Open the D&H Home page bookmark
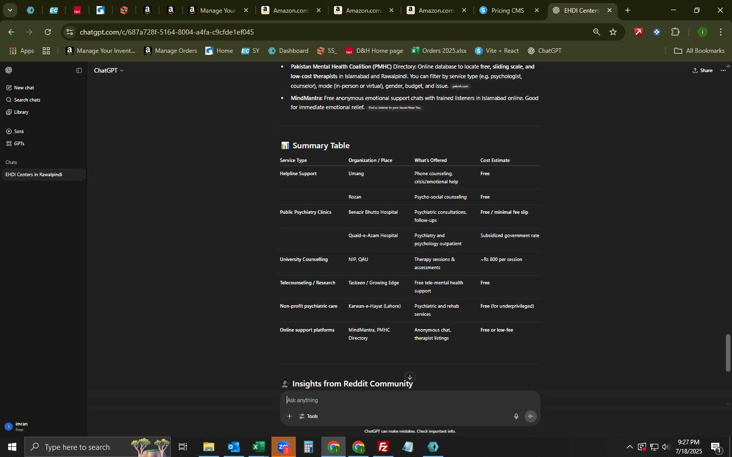This screenshot has height=457, width=732. tap(375, 51)
